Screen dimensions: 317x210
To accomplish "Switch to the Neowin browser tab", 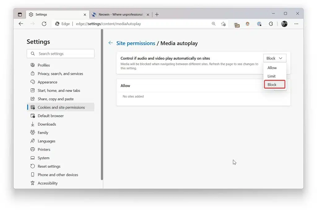I will pyautogui.click(x=119, y=14).
